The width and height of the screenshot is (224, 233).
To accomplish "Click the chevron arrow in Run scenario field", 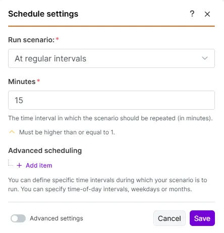I will [205, 58].
